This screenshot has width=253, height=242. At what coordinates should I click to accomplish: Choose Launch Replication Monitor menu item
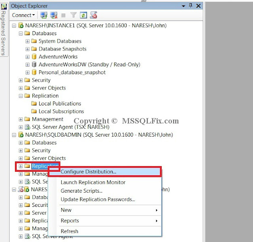(x=105, y=182)
